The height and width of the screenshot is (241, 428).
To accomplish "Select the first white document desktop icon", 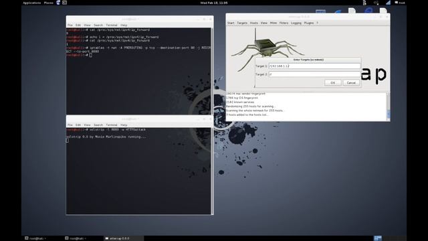I will 352,11.
